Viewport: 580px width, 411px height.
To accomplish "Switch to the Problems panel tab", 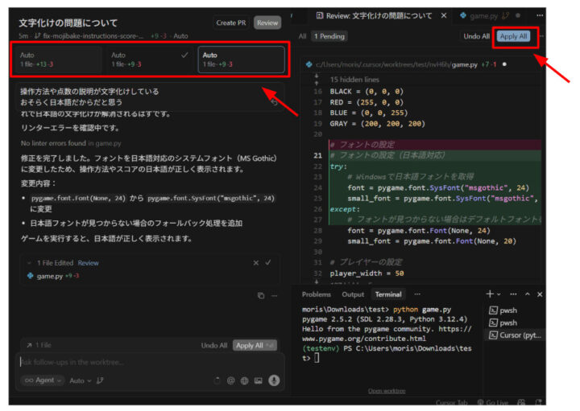I will [x=316, y=294].
